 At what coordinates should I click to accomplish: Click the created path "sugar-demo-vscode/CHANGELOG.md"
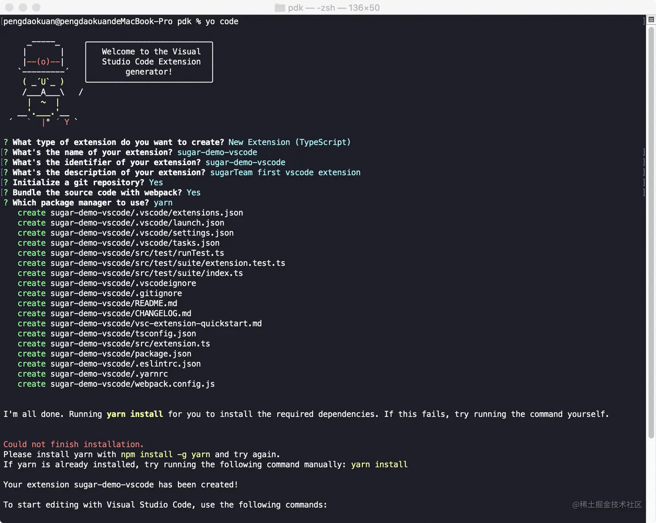121,314
